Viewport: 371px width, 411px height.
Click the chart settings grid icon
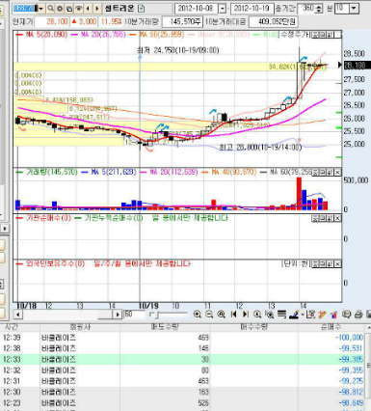click(310, 315)
